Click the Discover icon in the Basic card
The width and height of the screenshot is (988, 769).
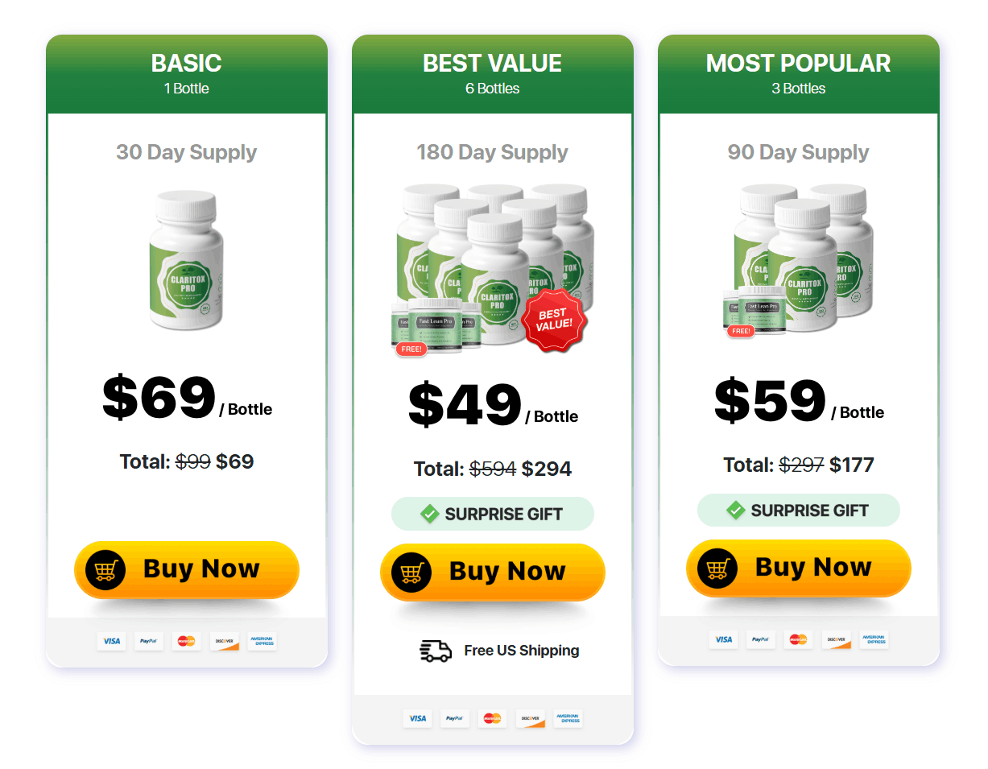225,641
